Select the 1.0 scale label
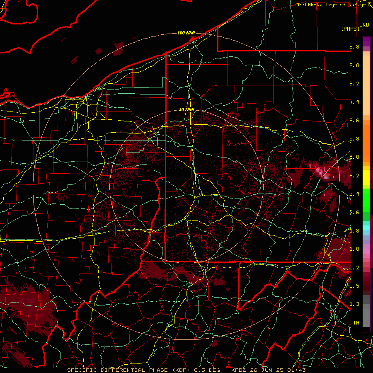Screen dimensions: 373x373 tap(354, 249)
